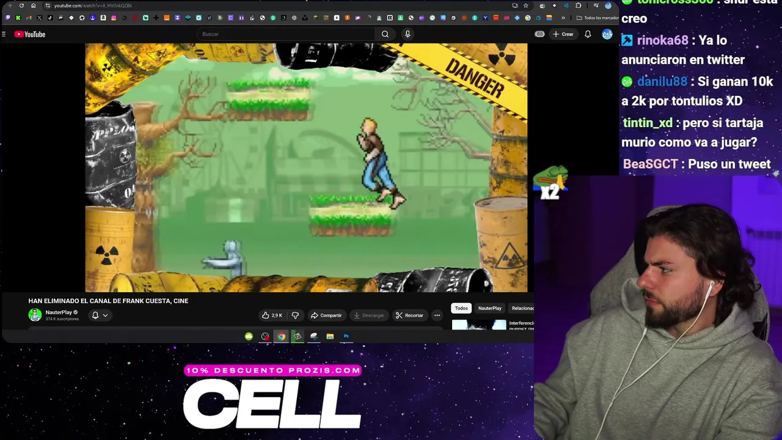Select the Todos filter chip
Viewport: 782px width, 440px height.
(x=461, y=308)
